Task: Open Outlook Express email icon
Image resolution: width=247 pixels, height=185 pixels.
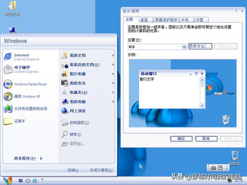Action: [x=8, y=69]
